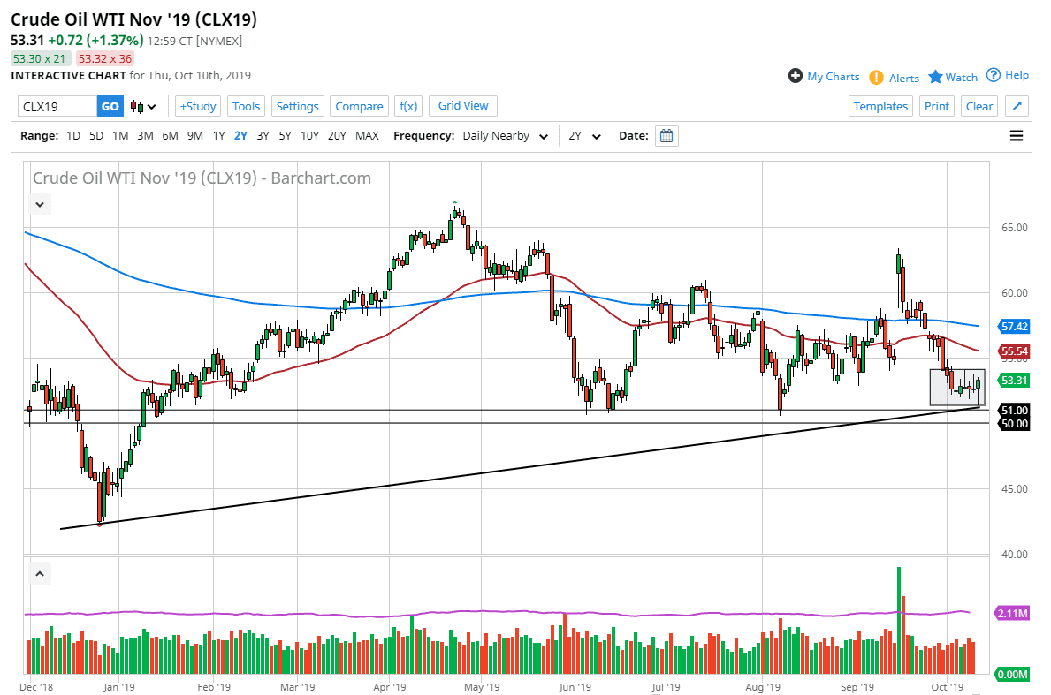Click the My Charts plus icon
The width and height of the screenshot is (1051, 695).
point(796,76)
